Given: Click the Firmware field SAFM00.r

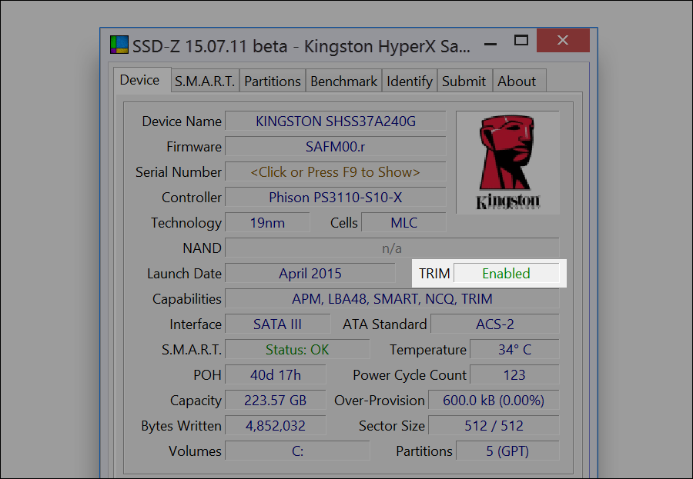Looking at the screenshot, I should (335, 146).
